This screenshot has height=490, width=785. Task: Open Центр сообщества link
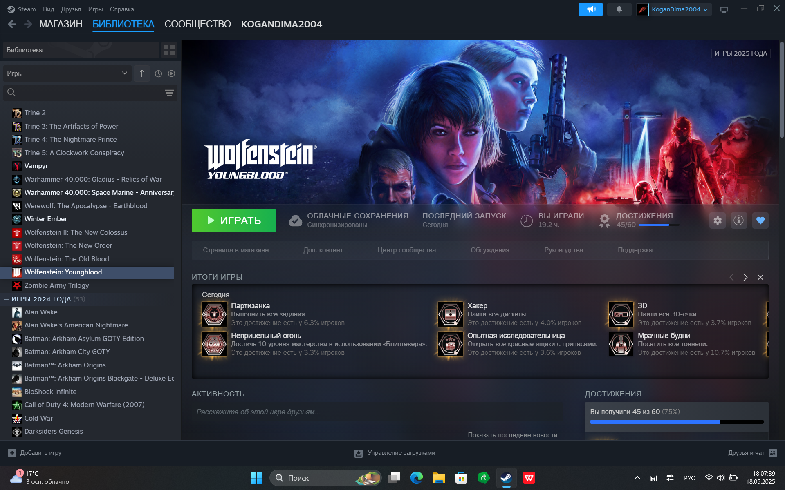[x=406, y=250]
